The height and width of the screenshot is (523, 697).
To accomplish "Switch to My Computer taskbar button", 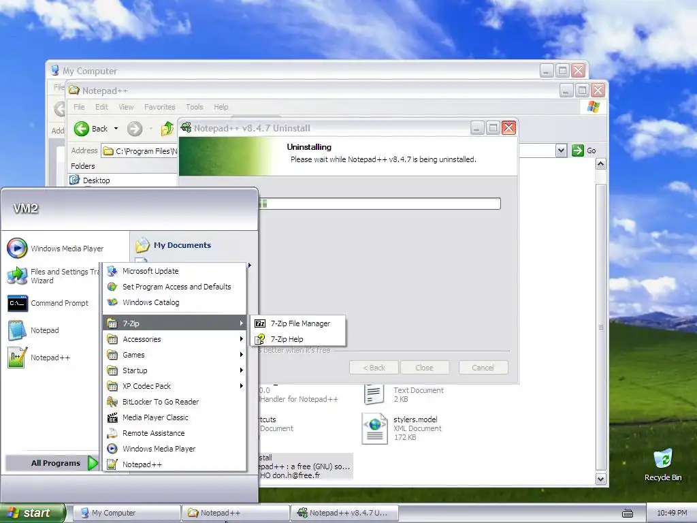I will point(127,513).
